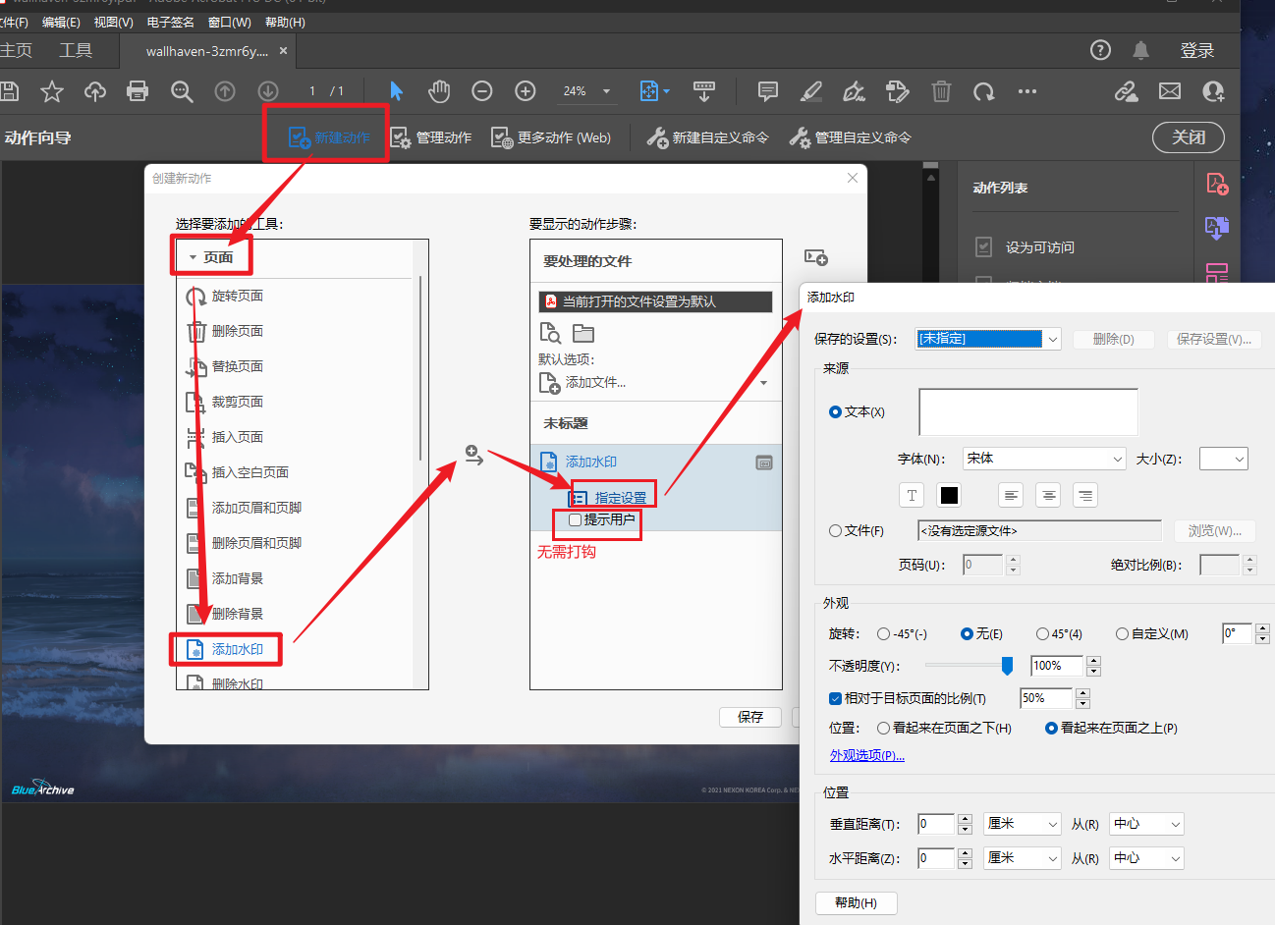Select 自定义(M) rotation radio button
1275x925 pixels.
pyautogui.click(x=1122, y=634)
